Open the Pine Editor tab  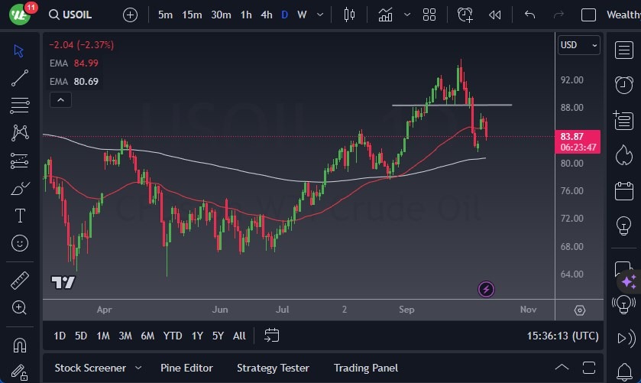(x=186, y=368)
